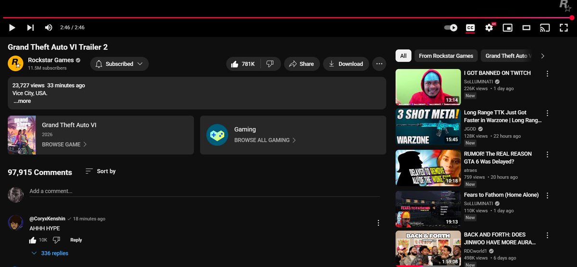This screenshot has height=267, width=577.
Task: Click the Rockstar logo watermark in the player
Action: [x=564, y=5]
